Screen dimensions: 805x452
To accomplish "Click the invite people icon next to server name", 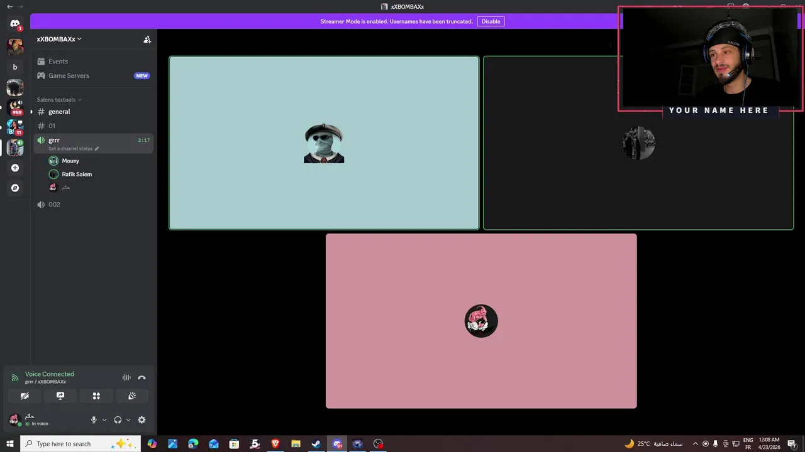I will click(147, 39).
